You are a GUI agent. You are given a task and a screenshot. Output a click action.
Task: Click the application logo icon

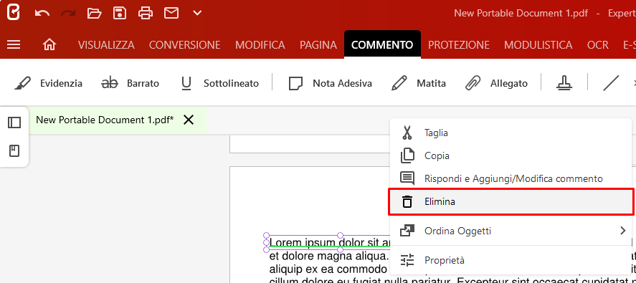(14, 13)
